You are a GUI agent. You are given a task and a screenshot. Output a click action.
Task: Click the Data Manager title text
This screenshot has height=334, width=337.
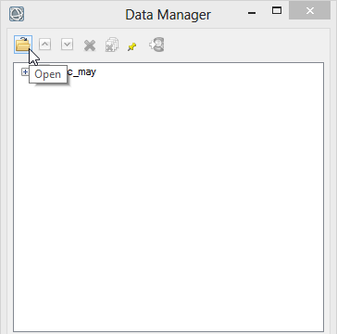(x=168, y=15)
